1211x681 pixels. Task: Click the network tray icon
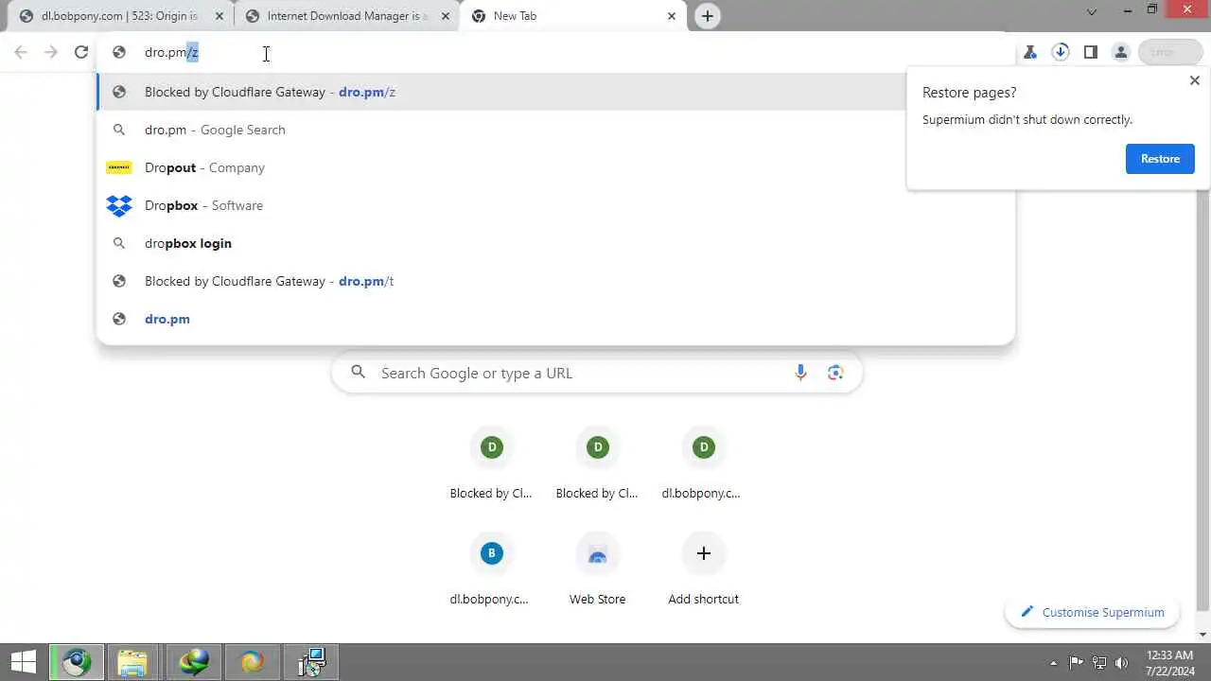(1099, 663)
